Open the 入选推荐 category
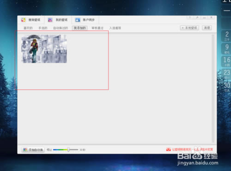Screen dimensions: 231x171 [115, 28]
